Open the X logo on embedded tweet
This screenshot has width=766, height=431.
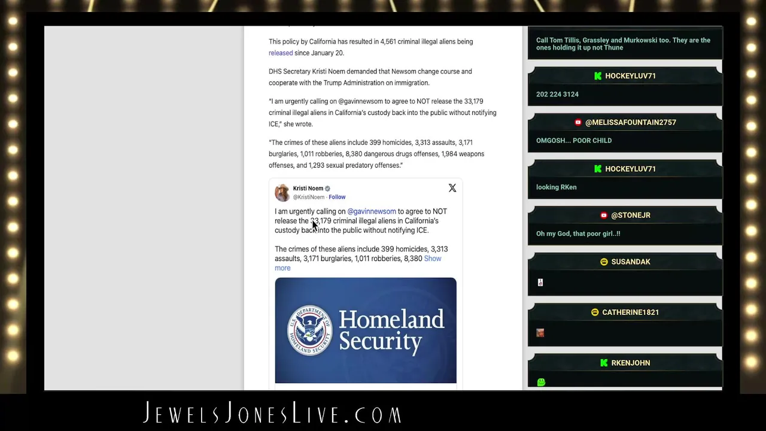click(452, 189)
